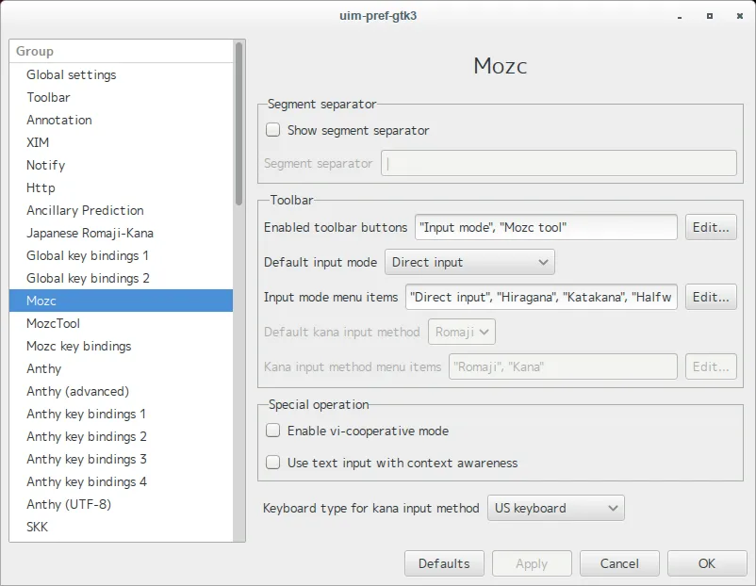The height and width of the screenshot is (586, 756).
Task: Close the uim-pref-gtk3 window
Action: click(735, 16)
